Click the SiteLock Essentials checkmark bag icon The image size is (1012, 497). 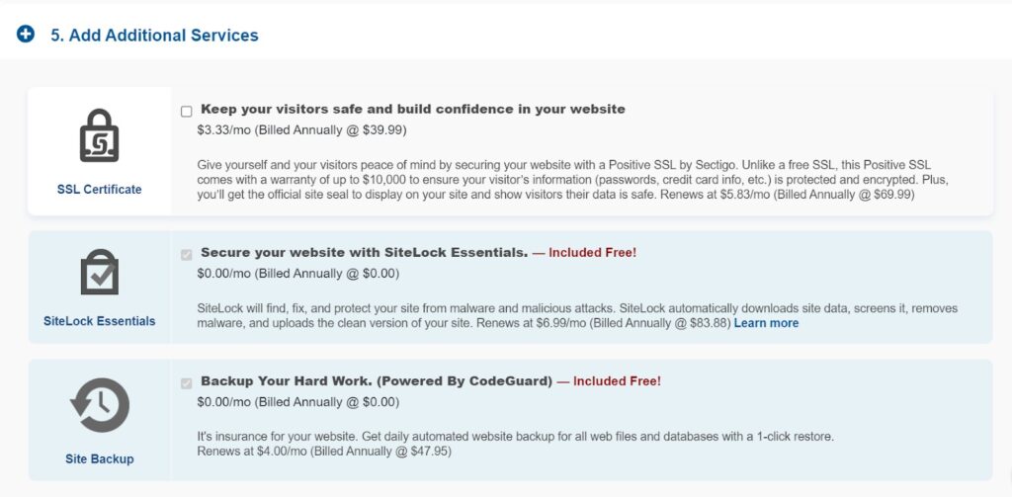(x=100, y=272)
